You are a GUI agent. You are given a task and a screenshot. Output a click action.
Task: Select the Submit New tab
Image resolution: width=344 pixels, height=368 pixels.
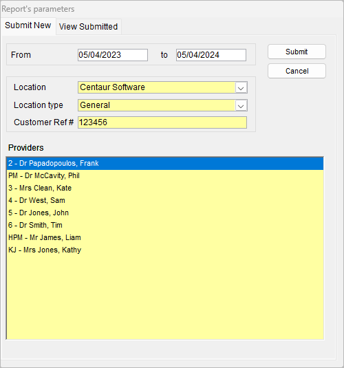(x=28, y=25)
